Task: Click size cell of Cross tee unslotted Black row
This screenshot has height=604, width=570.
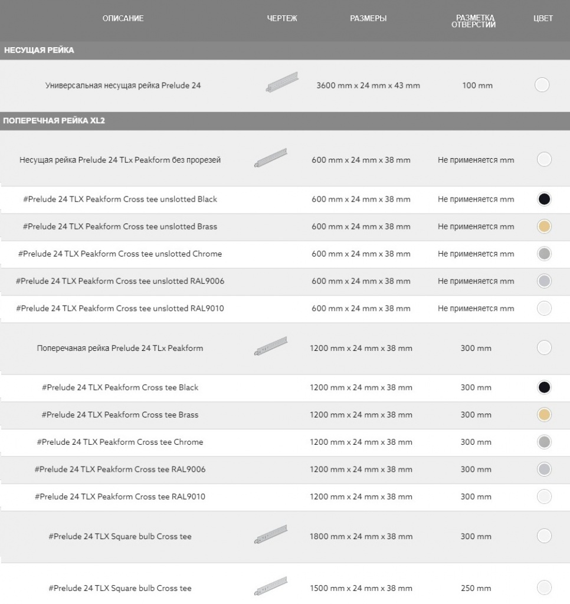Action: point(361,199)
